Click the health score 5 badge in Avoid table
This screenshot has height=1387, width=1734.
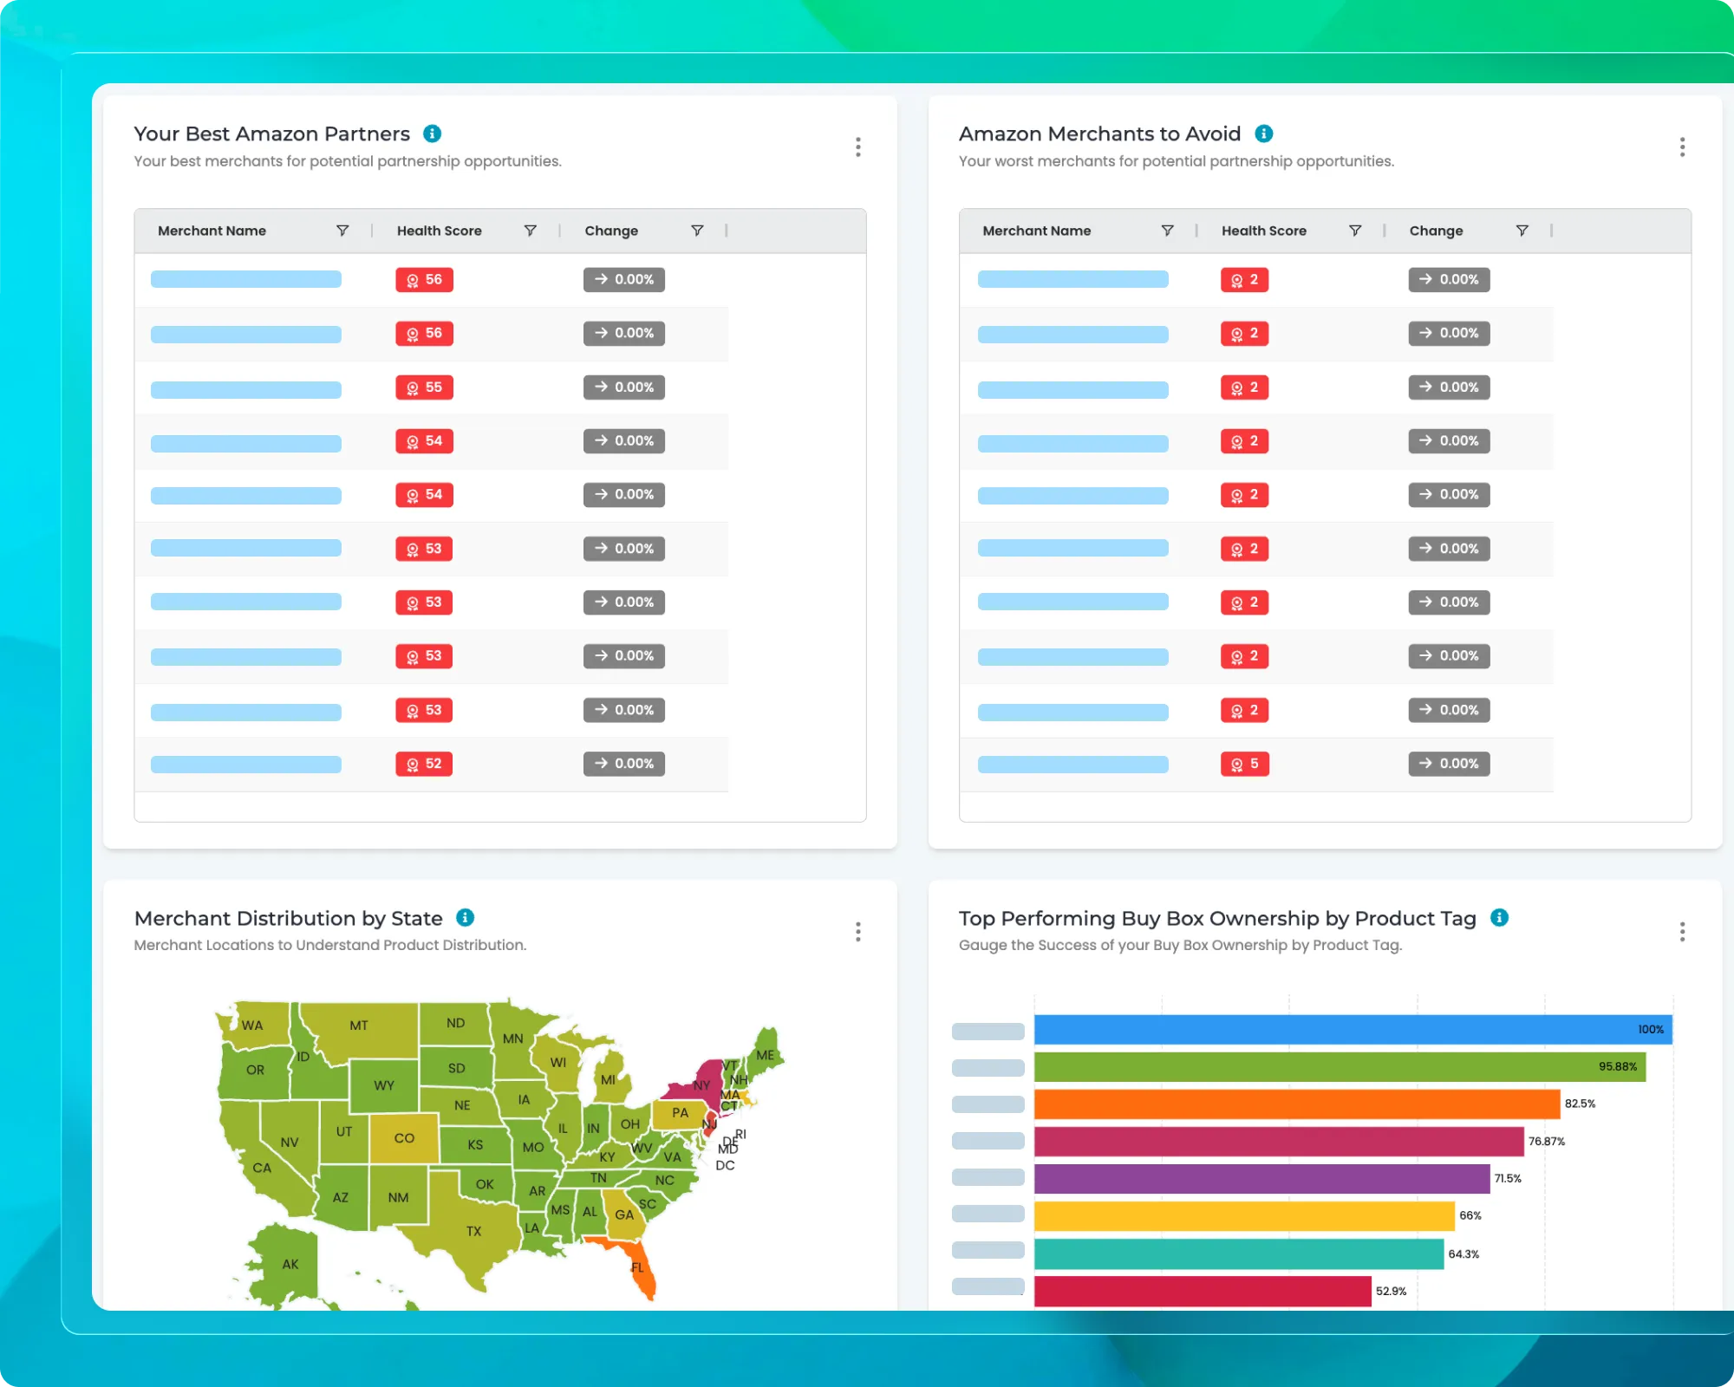click(1244, 764)
